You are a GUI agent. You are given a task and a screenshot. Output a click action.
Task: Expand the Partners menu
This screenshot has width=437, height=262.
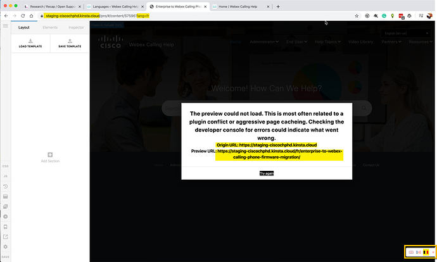[391, 42]
